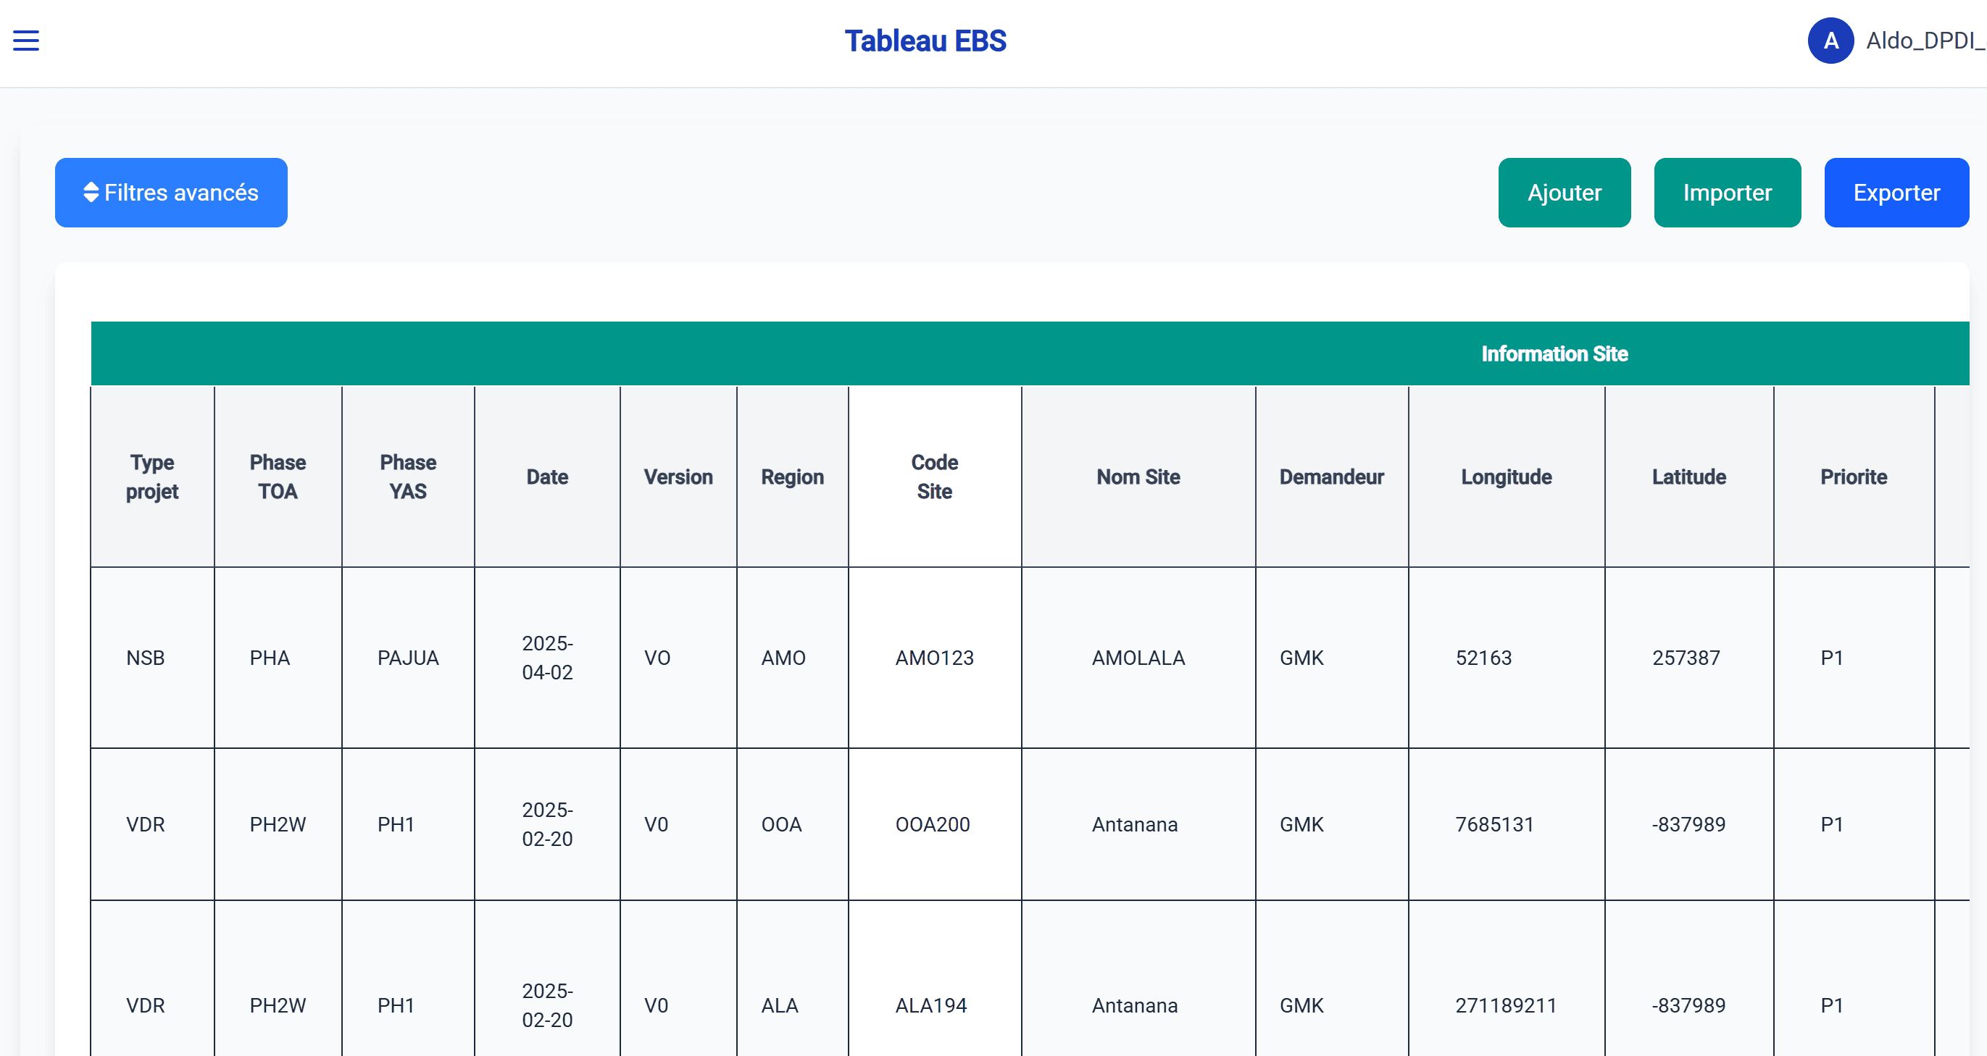
Task: Select the Code Site column header
Action: pyautogui.click(x=934, y=477)
